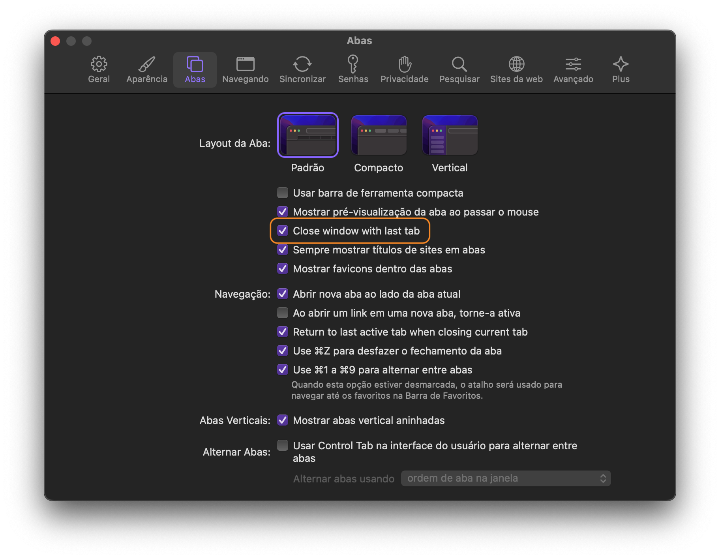The width and height of the screenshot is (720, 559).
Task: Switch to Navegando preferences pane
Action: [x=245, y=69]
